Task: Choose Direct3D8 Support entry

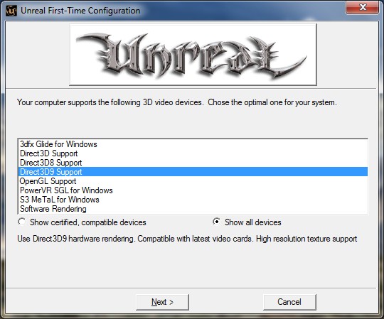Action: coord(193,163)
